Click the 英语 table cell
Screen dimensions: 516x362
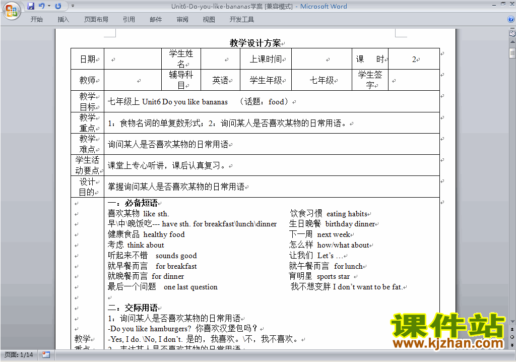tap(220, 80)
